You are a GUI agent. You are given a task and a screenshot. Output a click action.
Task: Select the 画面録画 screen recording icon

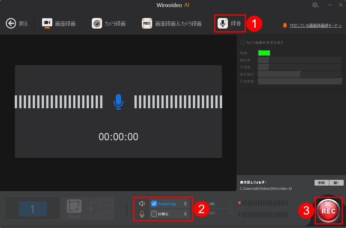click(x=47, y=23)
